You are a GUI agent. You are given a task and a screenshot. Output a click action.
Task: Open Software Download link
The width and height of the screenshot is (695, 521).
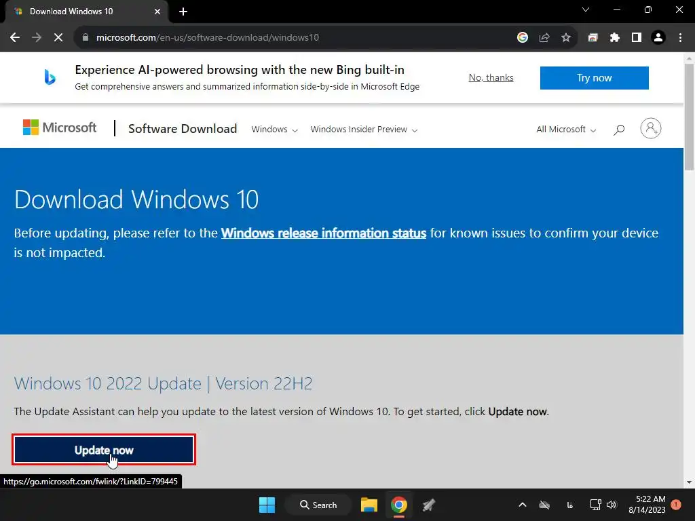(x=183, y=128)
